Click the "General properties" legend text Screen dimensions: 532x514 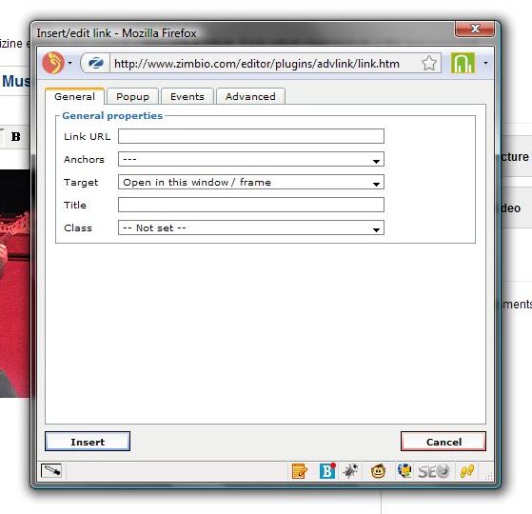[x=112, y=116]
